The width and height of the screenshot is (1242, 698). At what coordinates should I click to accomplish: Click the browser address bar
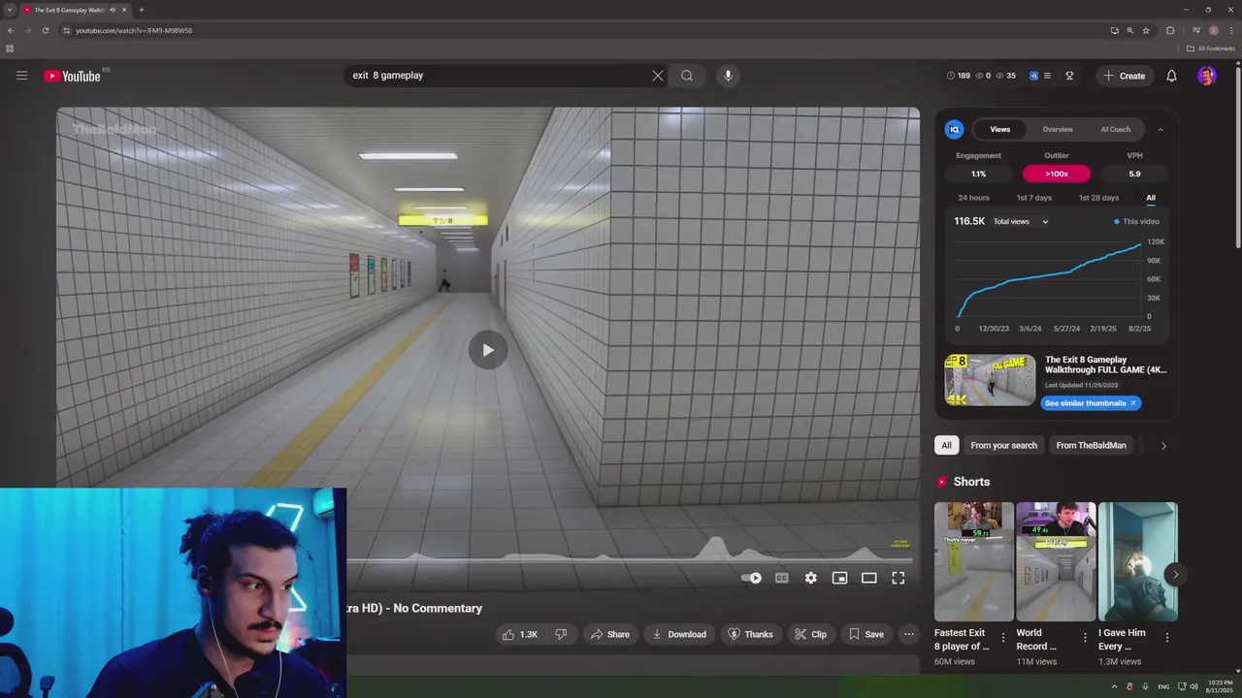tap(582, 30)
